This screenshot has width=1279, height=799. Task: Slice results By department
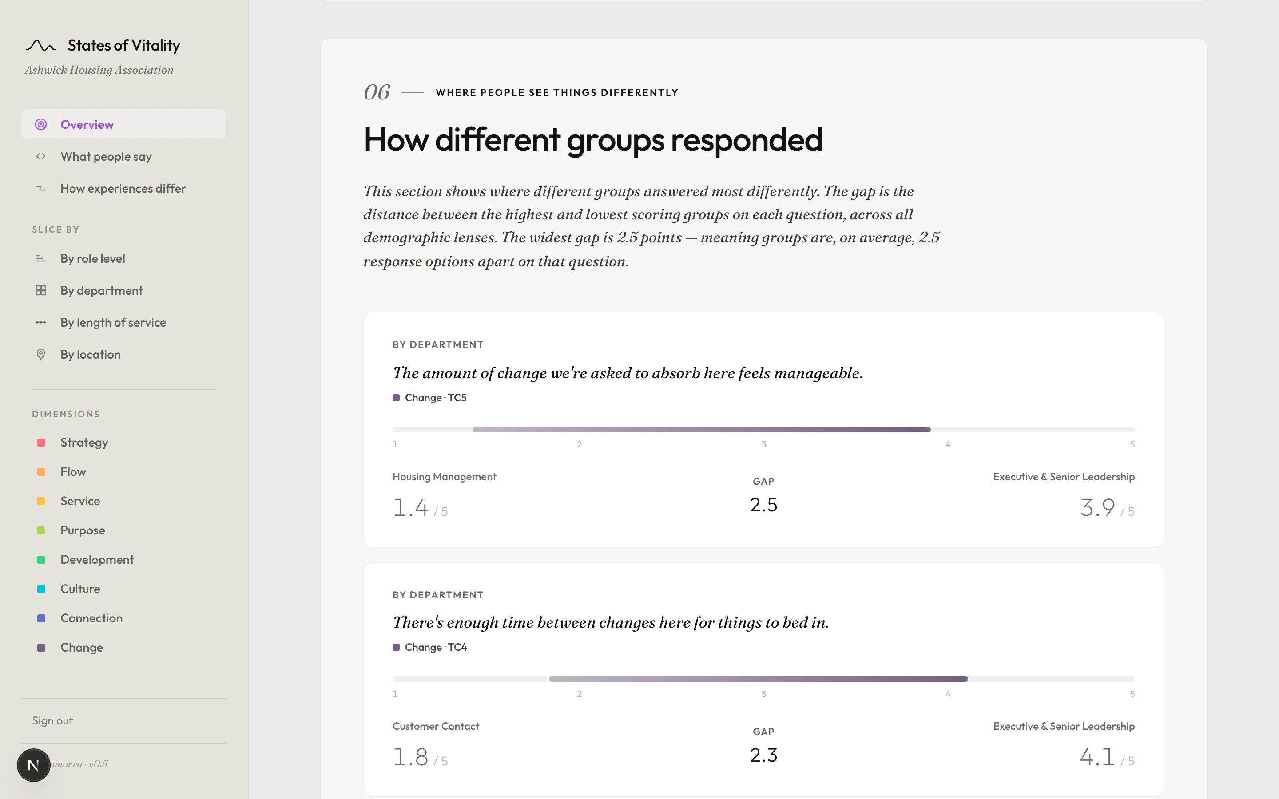123,290
